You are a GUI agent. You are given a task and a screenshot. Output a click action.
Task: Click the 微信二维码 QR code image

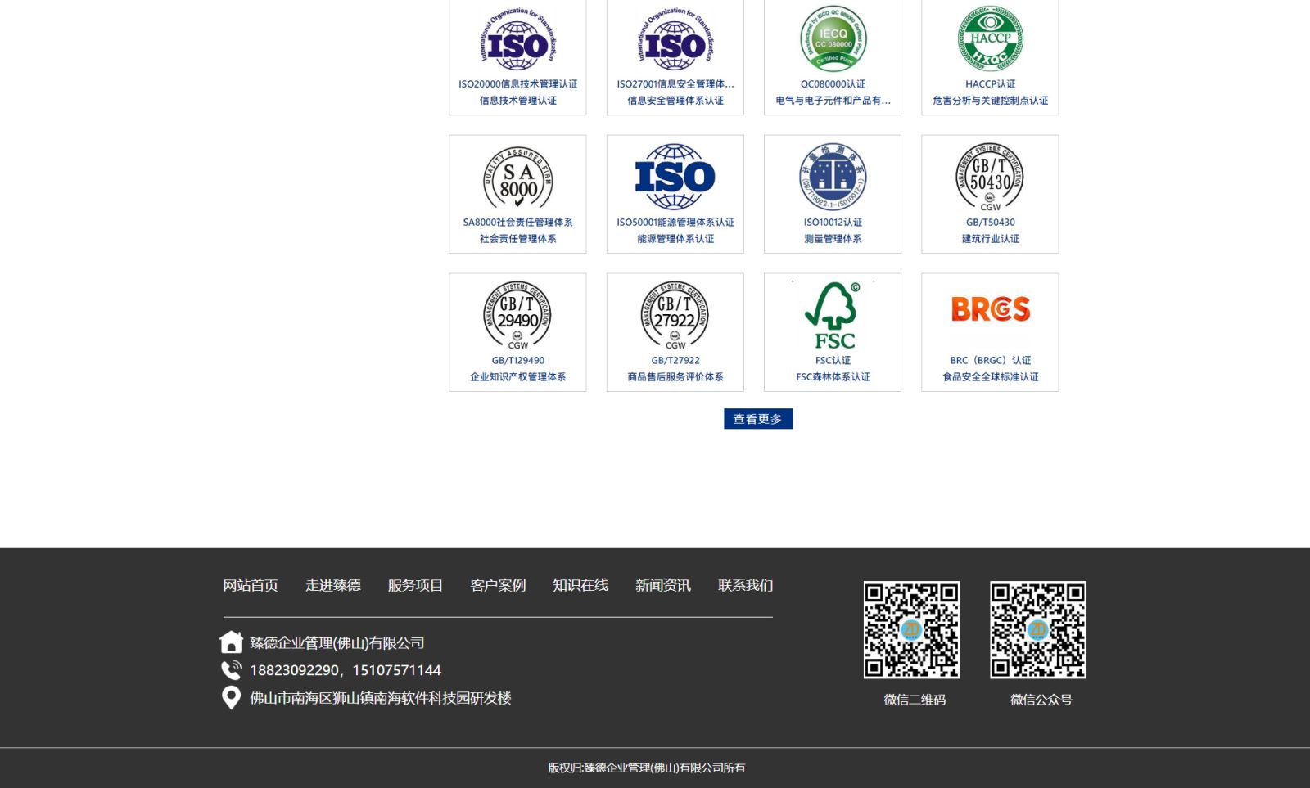pyautogui.click(x=911, y=630)
